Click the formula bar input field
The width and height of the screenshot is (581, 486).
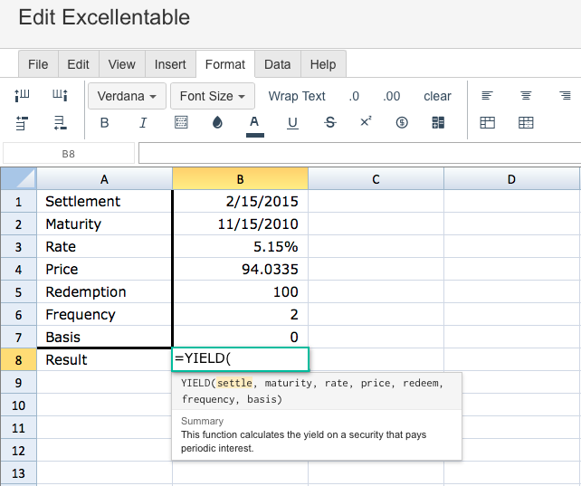click(359, 153)
